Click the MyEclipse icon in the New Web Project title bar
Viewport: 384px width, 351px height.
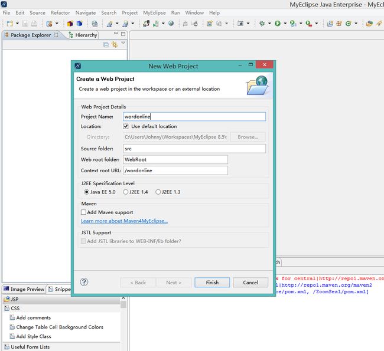[x=77, y=66]
